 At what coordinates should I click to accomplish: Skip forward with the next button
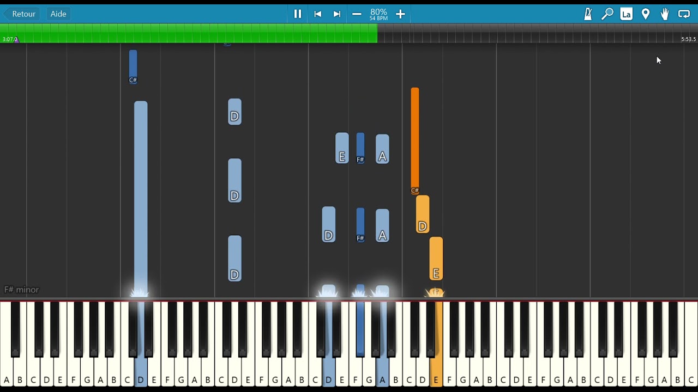(x=337, y=14)
